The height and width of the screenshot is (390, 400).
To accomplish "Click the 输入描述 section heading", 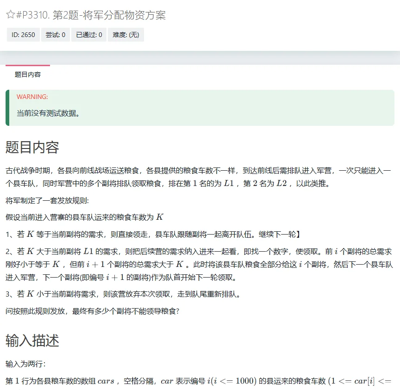I will (x=32, y=340).
